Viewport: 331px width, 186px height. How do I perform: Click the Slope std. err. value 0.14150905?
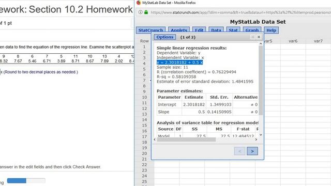point(219,112)
